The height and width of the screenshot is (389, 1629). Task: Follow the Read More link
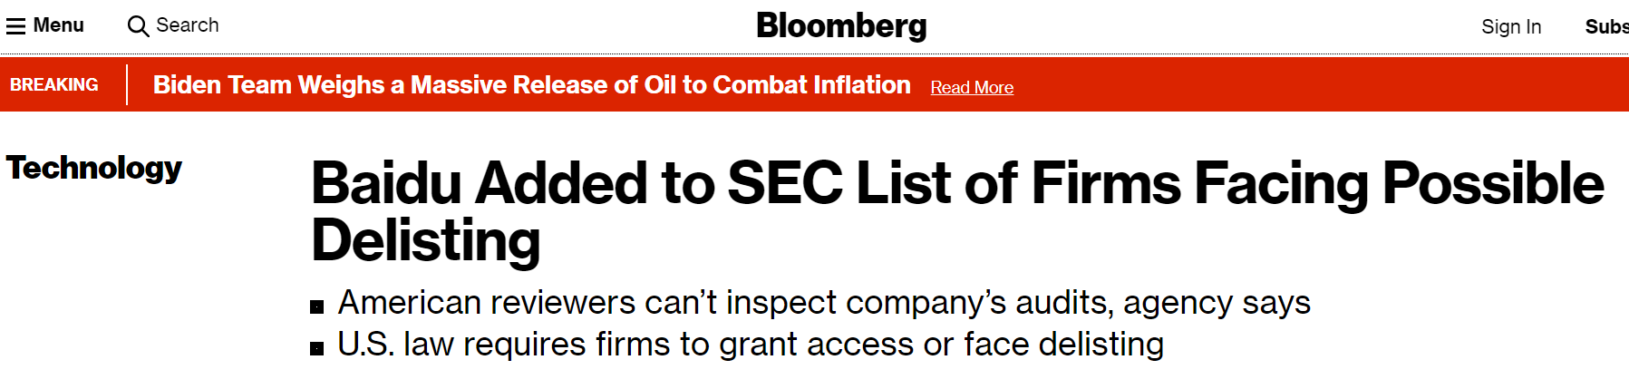coord(972,87)
